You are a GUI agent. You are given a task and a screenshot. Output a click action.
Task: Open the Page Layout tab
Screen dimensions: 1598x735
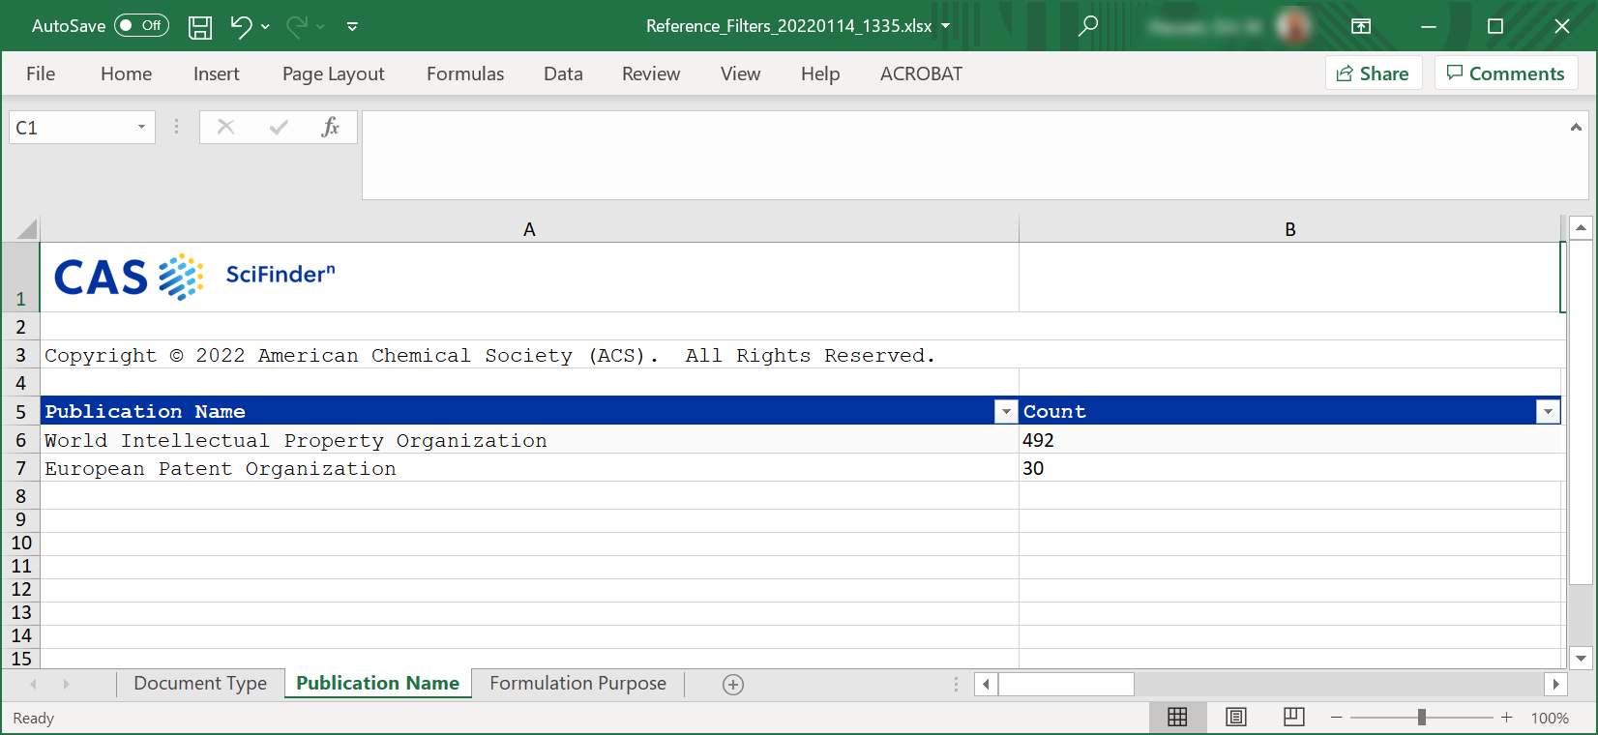[x=333, y=73]
